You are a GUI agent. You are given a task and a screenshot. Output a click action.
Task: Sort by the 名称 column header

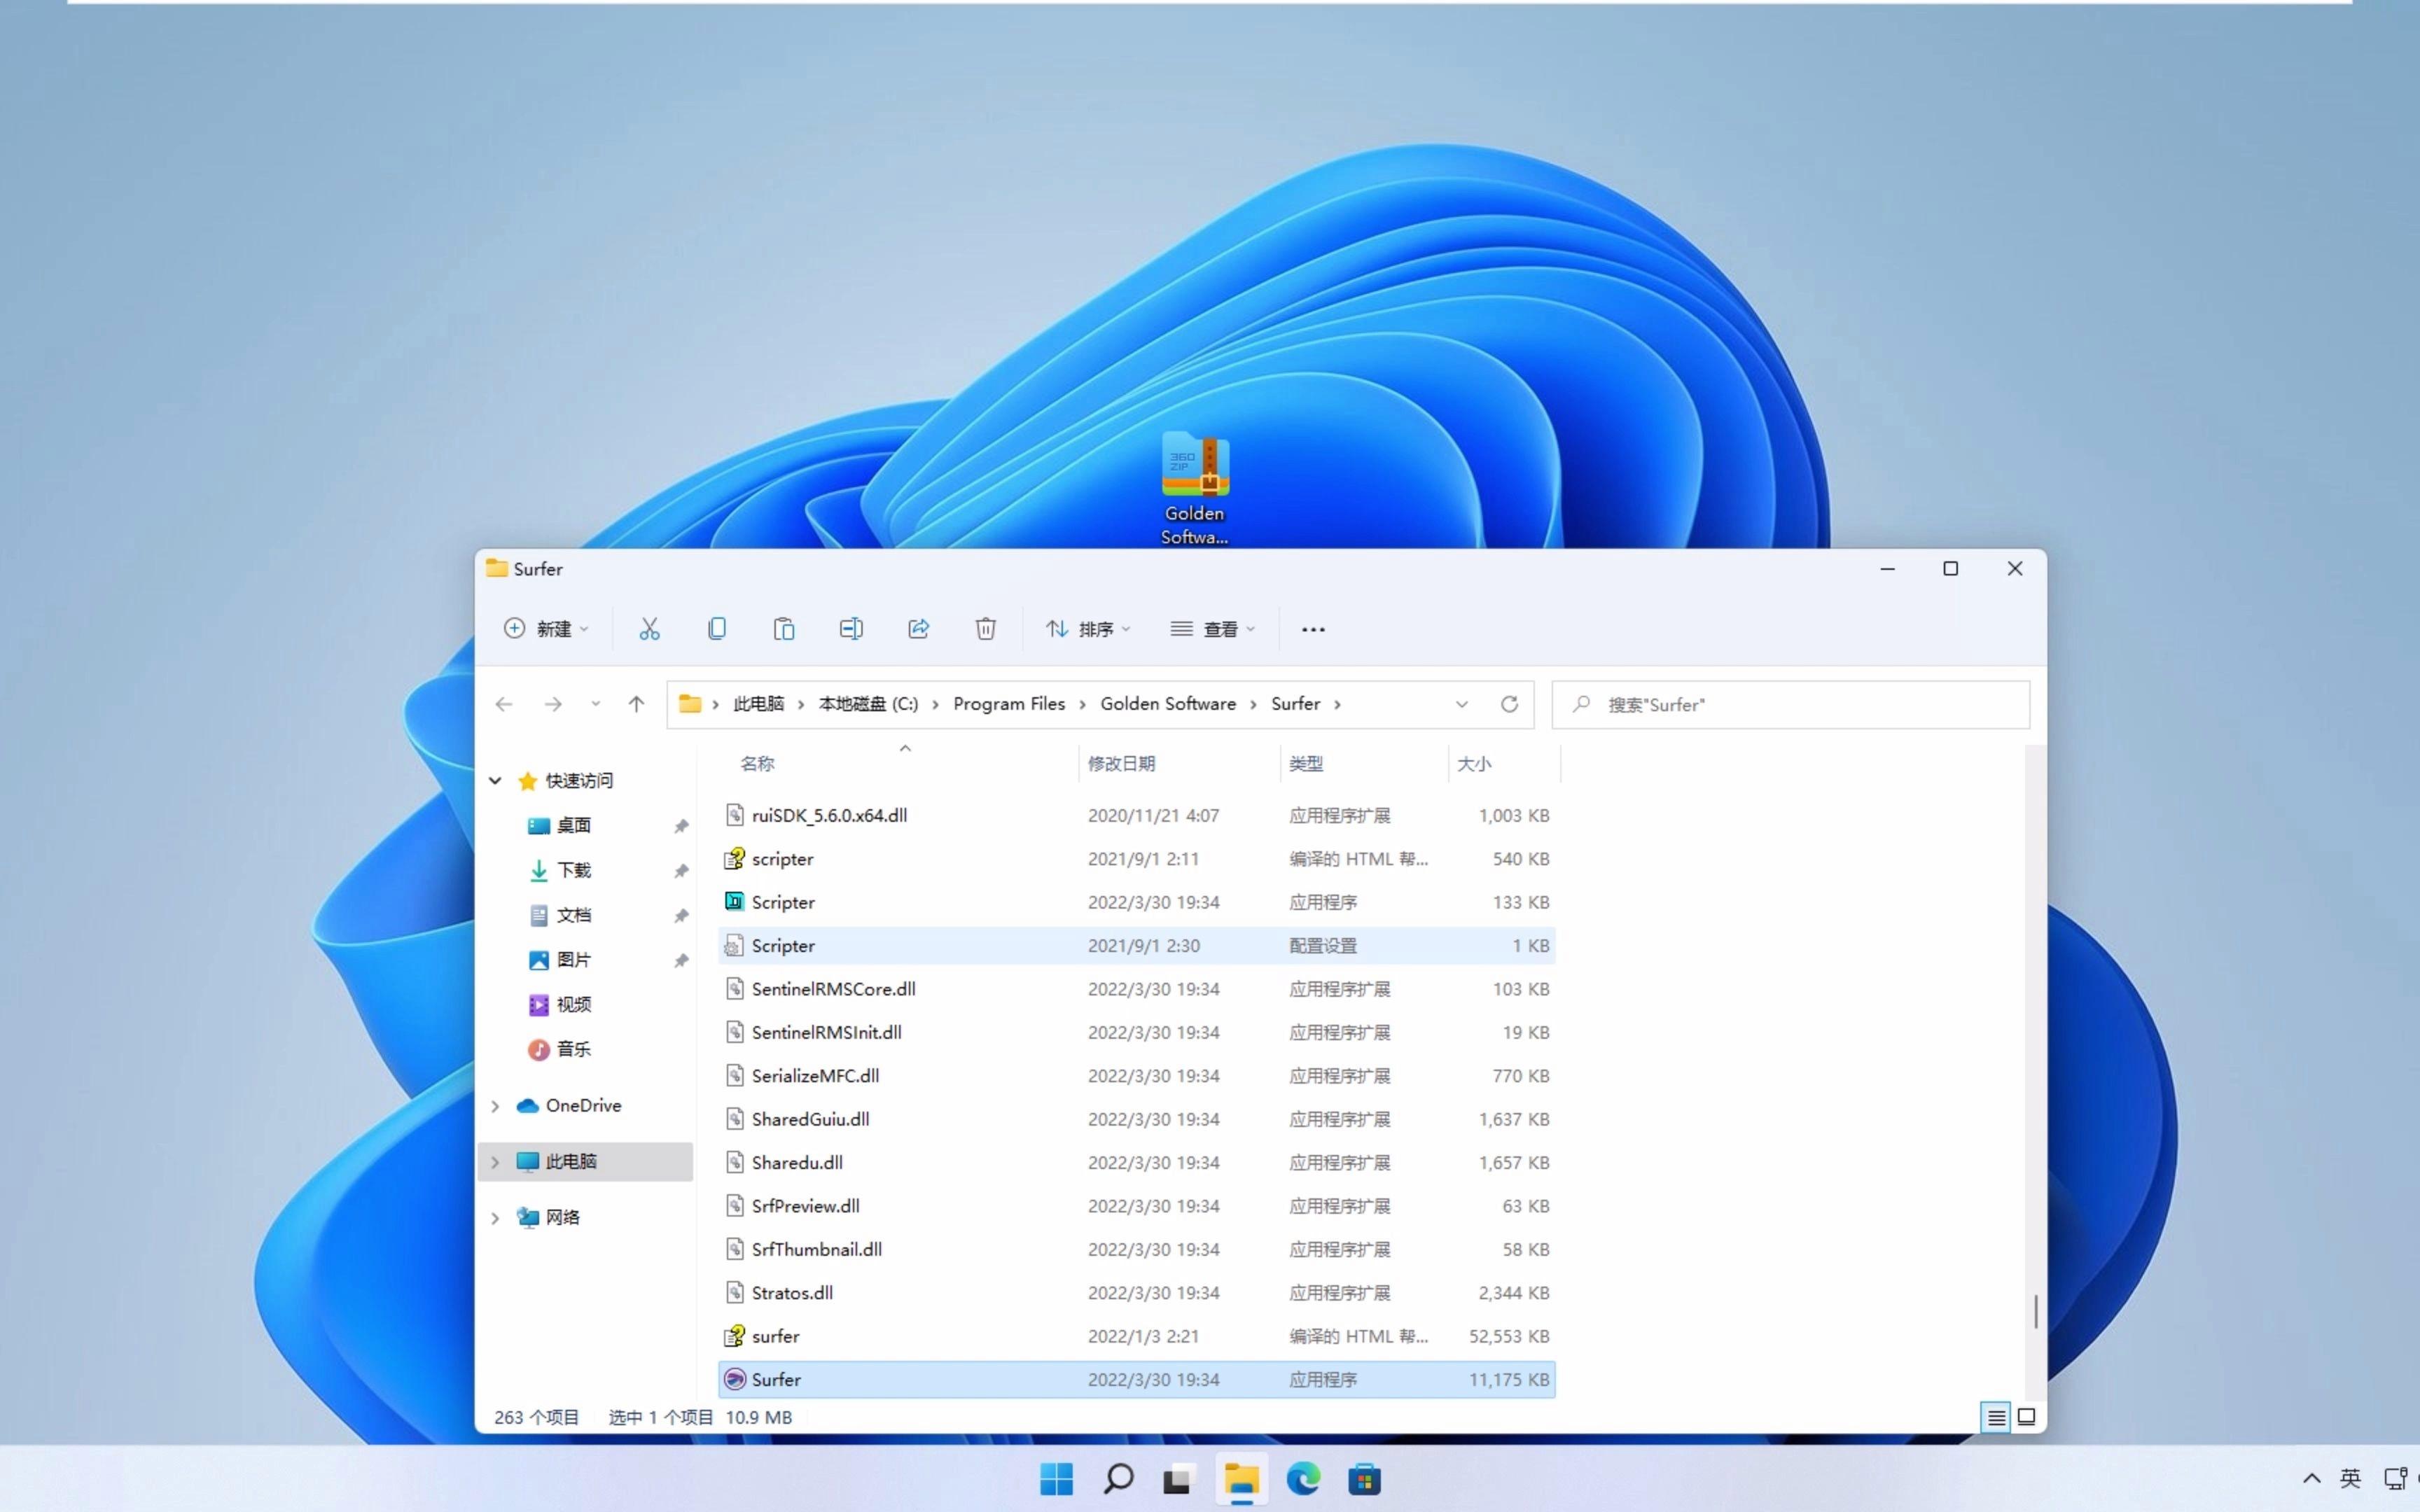click(x=757, y=764)
